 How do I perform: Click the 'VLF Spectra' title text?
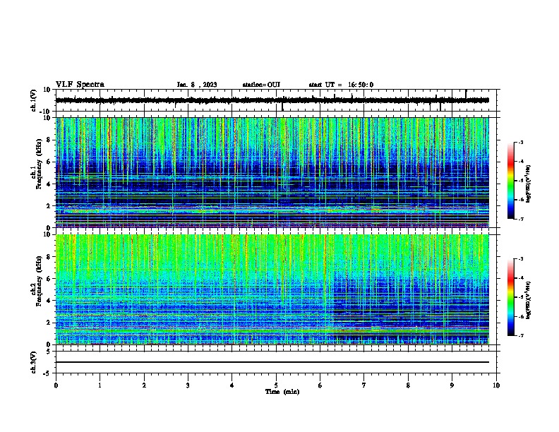80,85
